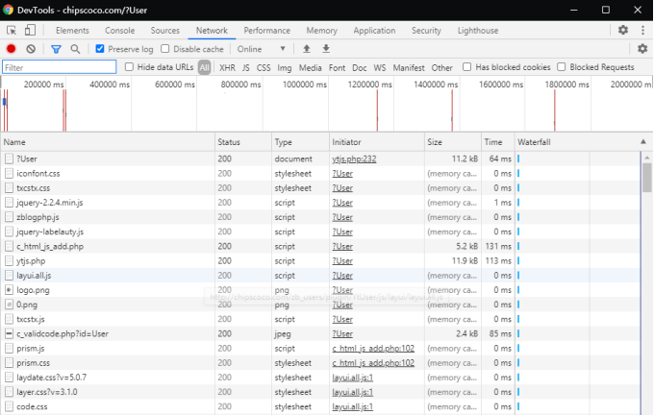The image size is (654, 415).
Task: Open Network settings gear in the toolbar
Action: (642, 49)
